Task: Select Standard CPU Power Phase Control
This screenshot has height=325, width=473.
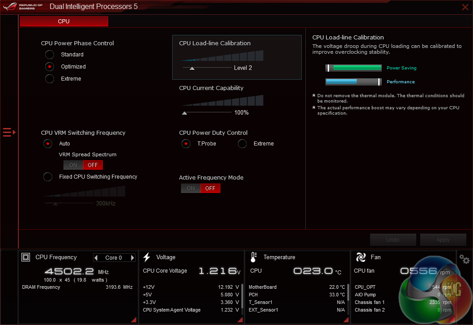Action: pos(49,55)
